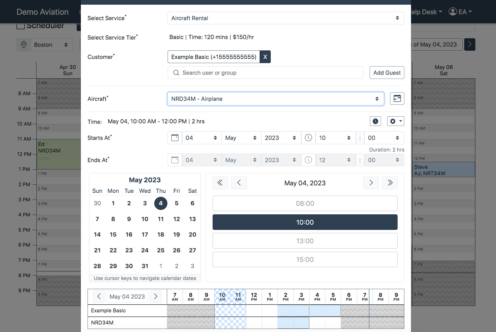Select May 12 in the calendar
496x332 pixels.
pos(176,219)
